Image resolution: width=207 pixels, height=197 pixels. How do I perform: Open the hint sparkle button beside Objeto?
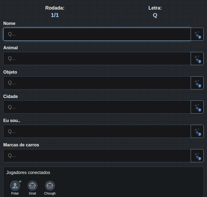click(197, 83)
